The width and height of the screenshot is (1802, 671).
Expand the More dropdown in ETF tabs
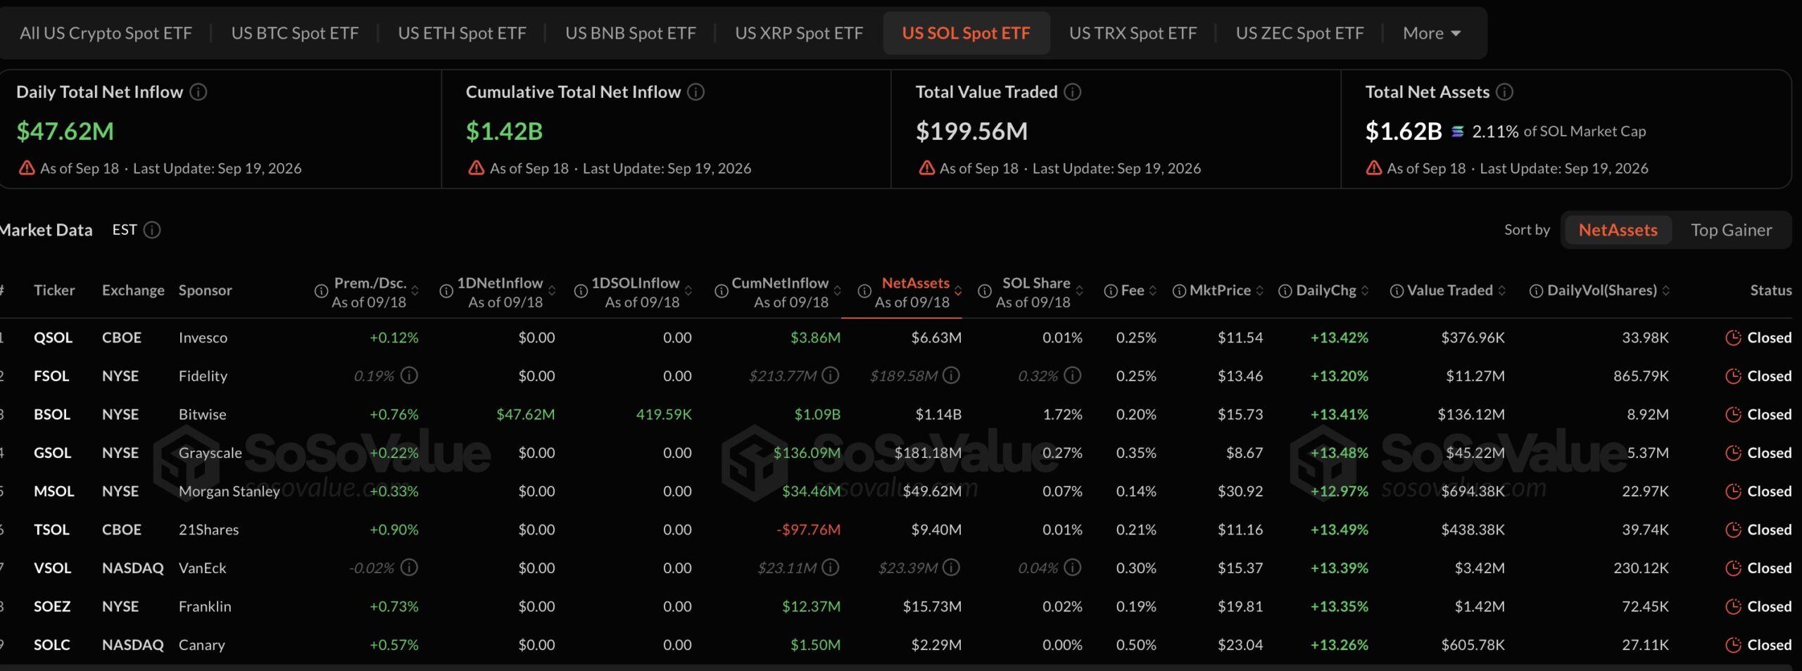coord(1432,33)
